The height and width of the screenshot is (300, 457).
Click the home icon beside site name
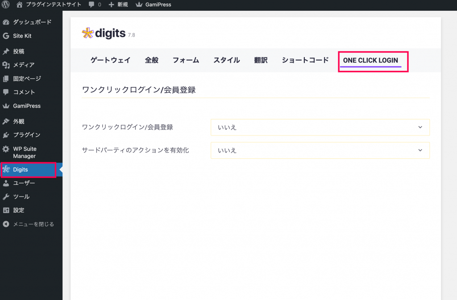point(20,4)
